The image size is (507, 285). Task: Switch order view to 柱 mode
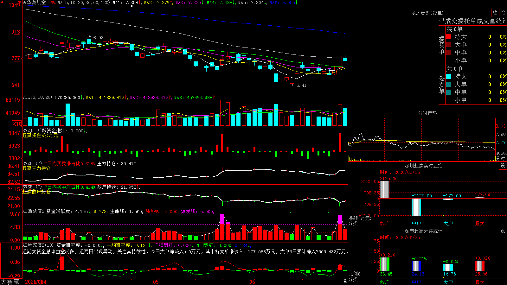pyautogui.click(x=495, y=13)
